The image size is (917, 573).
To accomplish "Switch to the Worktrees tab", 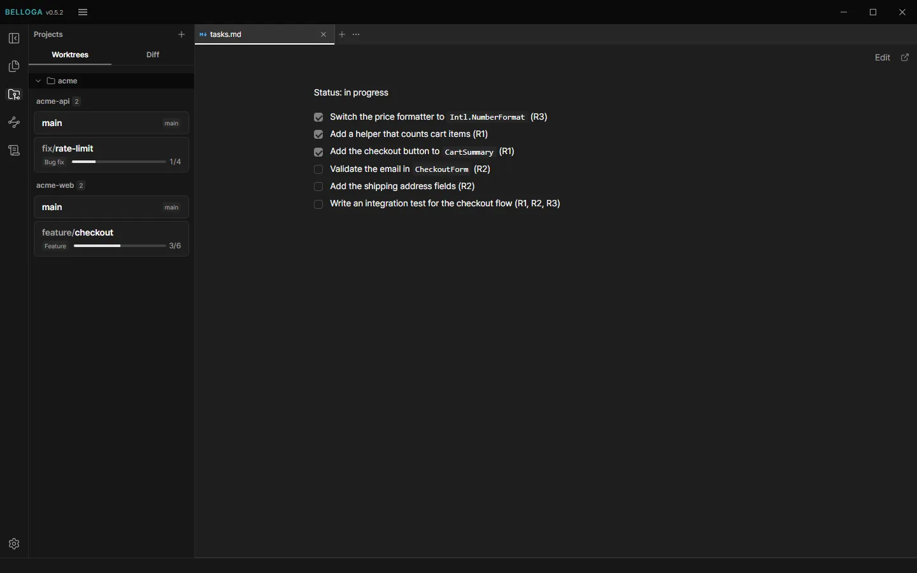I will [x=70, y=55].
